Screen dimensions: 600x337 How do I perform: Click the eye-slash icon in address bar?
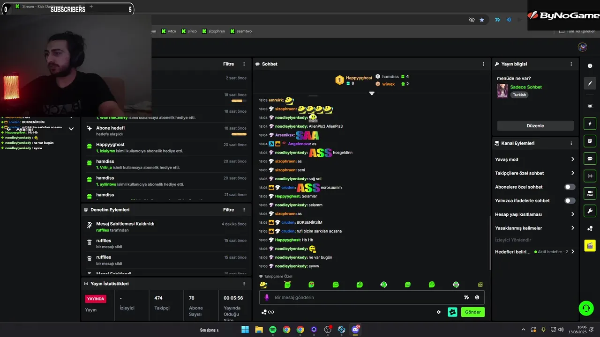click(472, 20)
